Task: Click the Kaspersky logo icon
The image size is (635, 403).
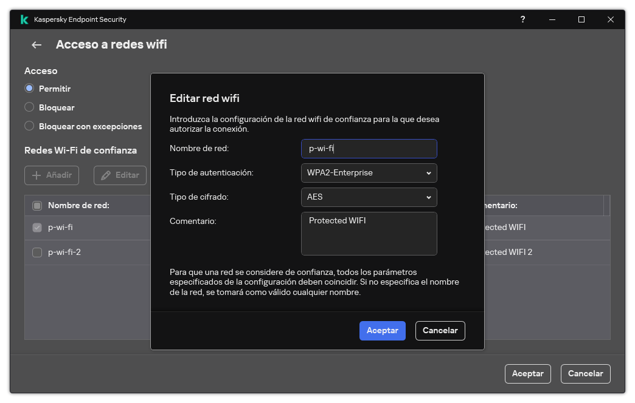Action: [24, 19]
